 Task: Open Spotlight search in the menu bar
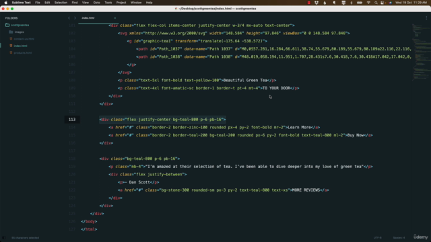coord(376,3)
